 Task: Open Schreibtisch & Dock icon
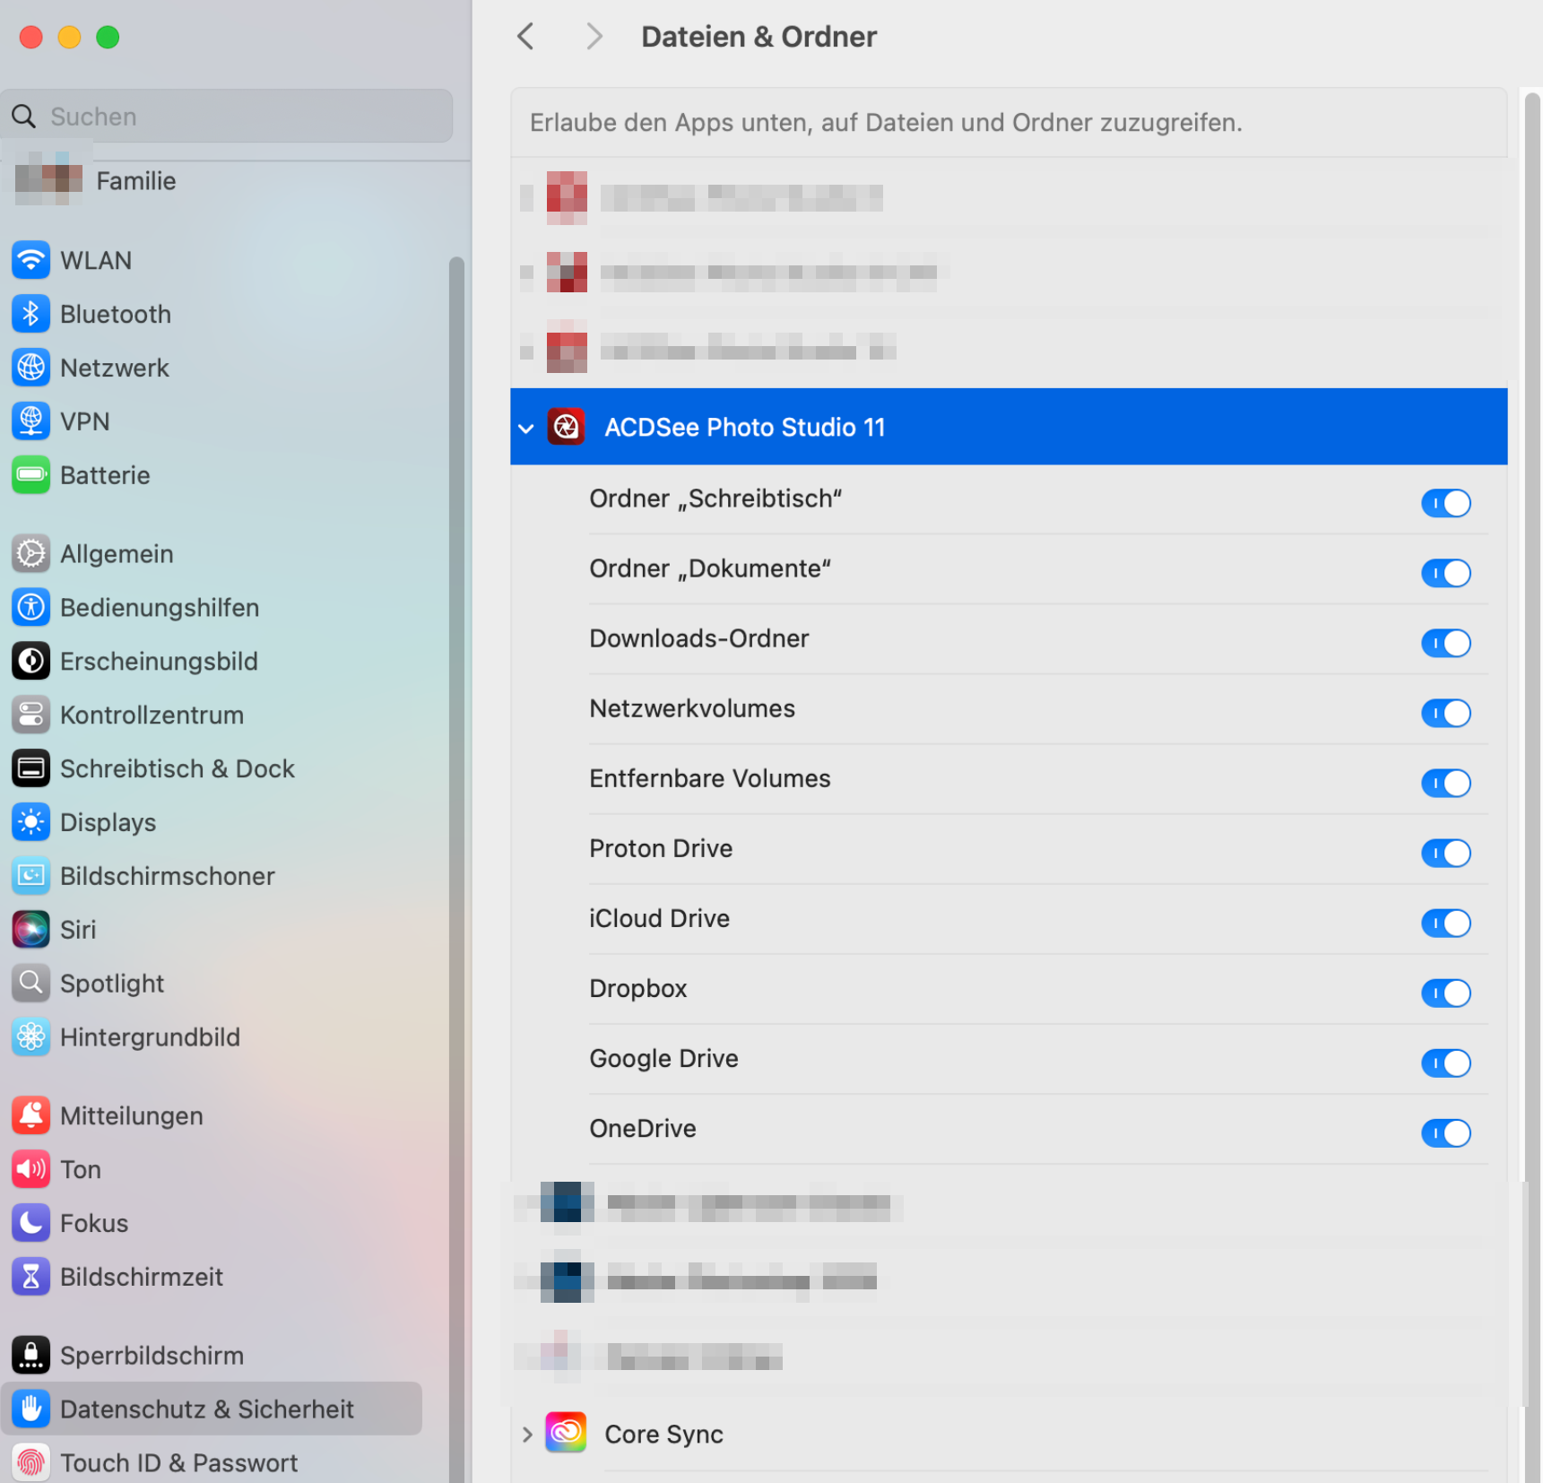30,769
